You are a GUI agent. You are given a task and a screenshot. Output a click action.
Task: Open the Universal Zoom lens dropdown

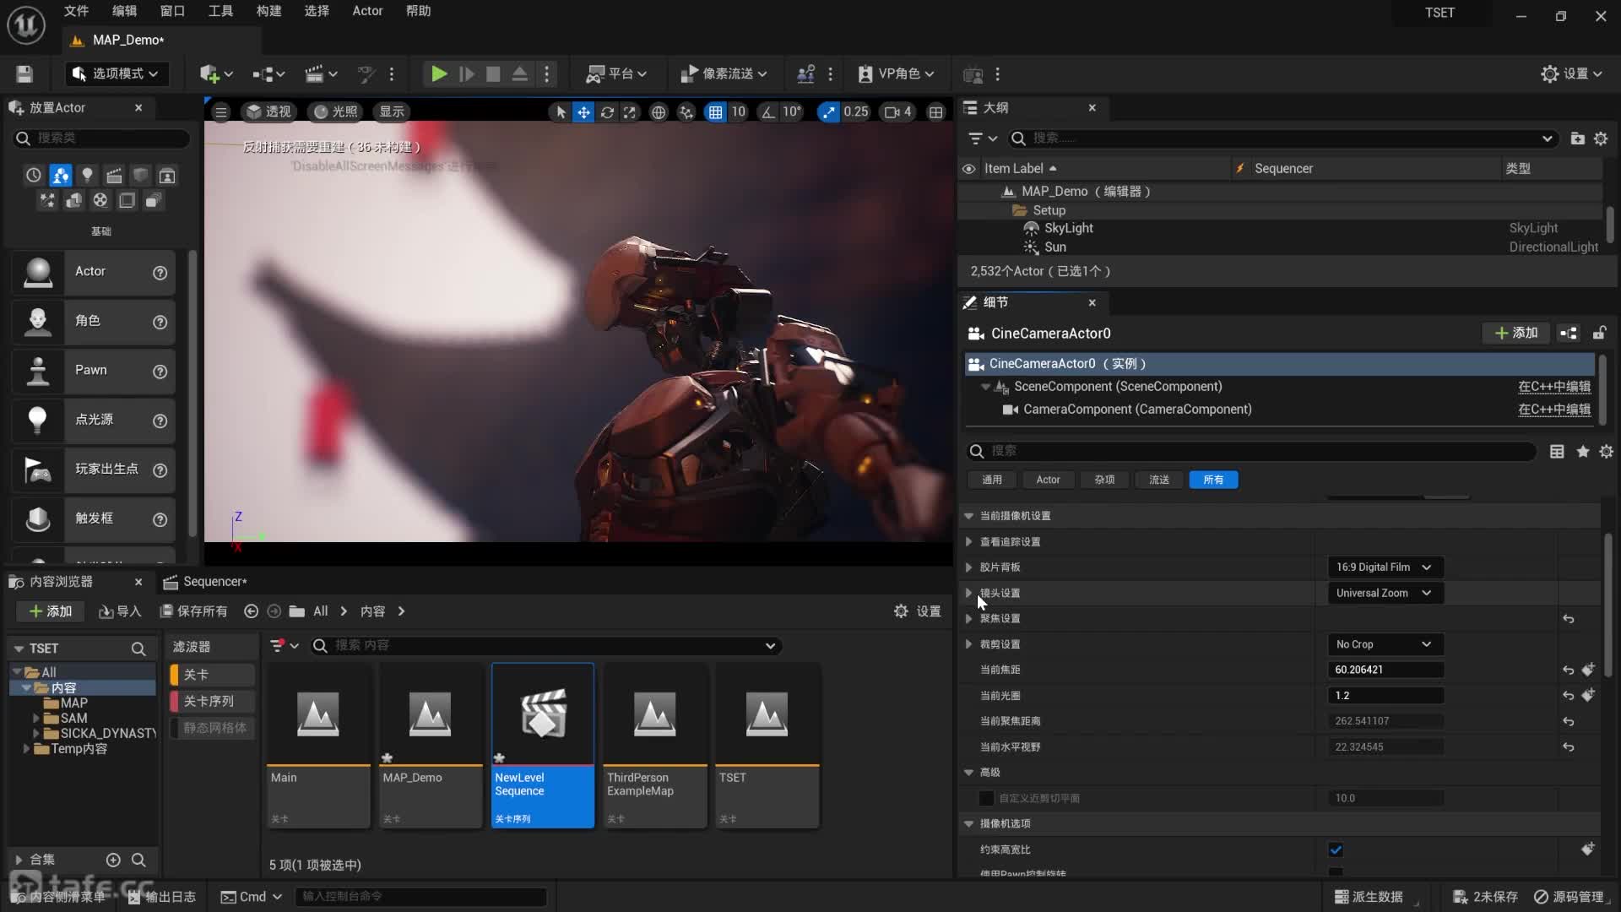(1385, 593)
